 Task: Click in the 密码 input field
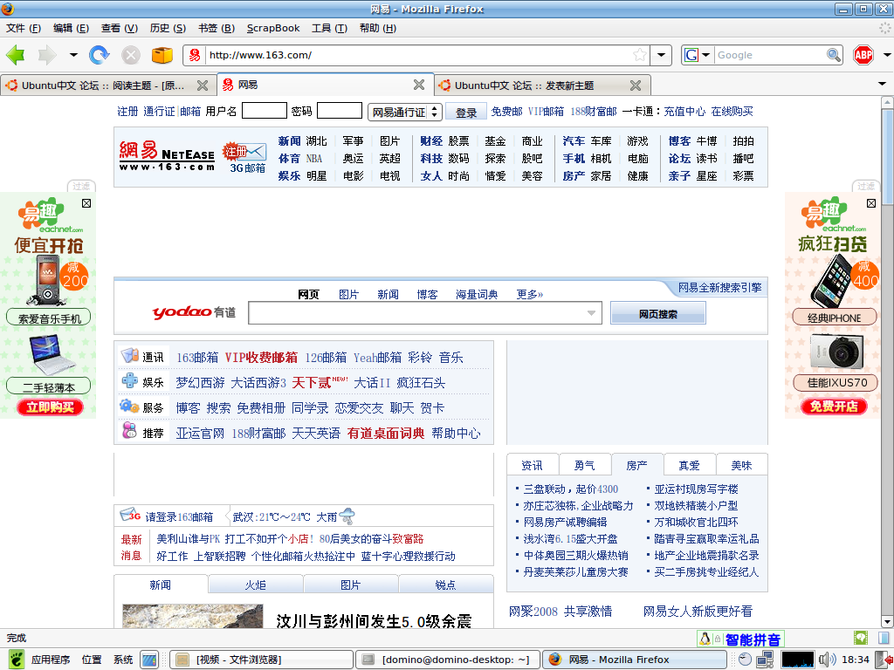[340, 111]
